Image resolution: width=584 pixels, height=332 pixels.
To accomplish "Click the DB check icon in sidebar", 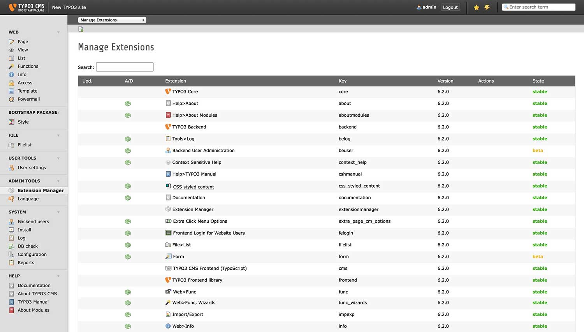I will click(x=12, y=246).
